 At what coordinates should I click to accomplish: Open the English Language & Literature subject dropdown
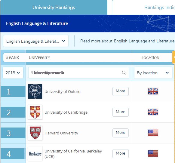click(x=36, y=41)
